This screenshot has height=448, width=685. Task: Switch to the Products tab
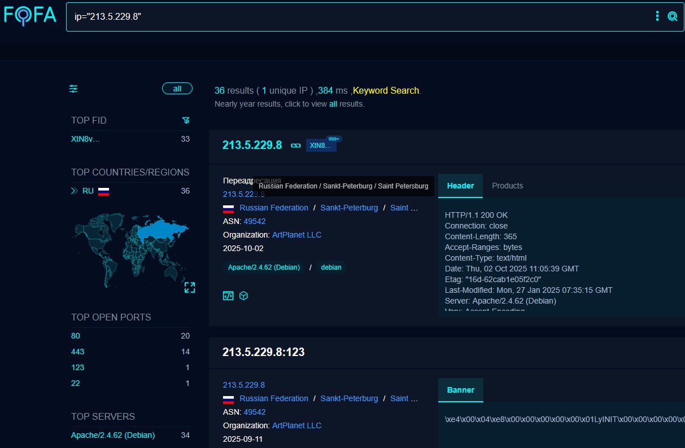click(x=507, y=186)
